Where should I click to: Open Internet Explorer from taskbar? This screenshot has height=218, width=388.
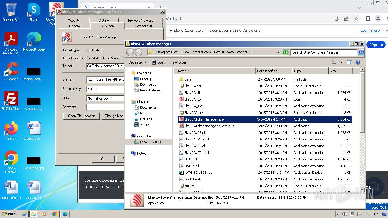24,214
